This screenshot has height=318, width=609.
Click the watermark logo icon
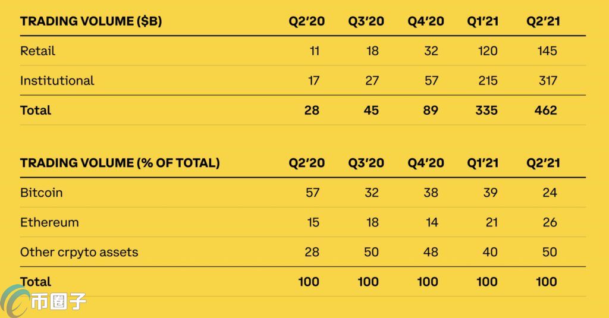click(x=15, y=301)
